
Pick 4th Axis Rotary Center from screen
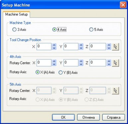[x=115, y=63]
